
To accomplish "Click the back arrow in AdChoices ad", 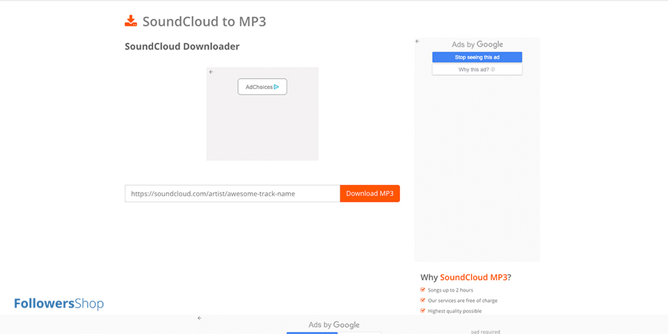I will [x=212, y=72].
